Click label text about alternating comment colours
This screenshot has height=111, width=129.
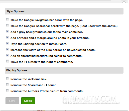coord(46,56)
